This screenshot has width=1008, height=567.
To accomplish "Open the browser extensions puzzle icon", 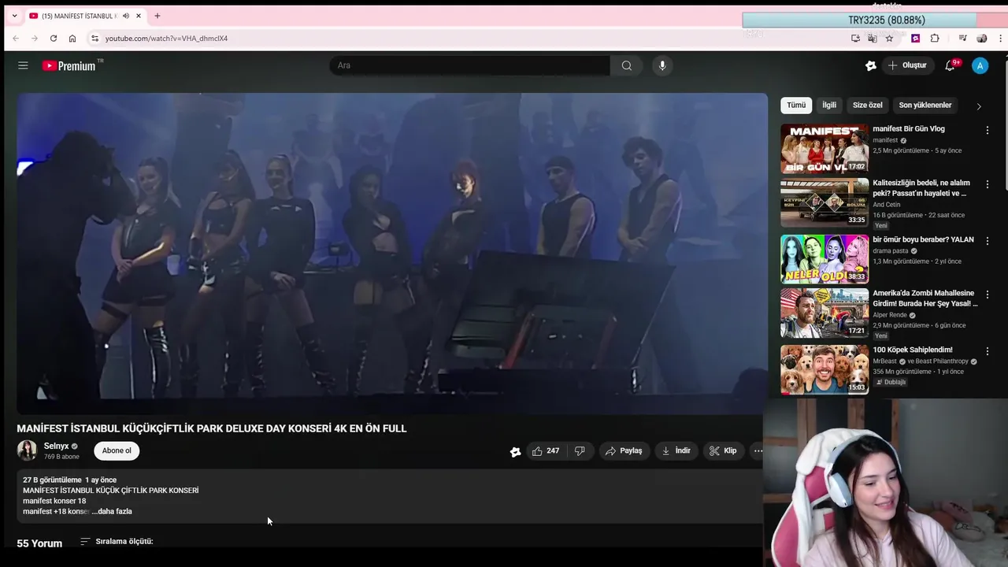I will point(935,38).
